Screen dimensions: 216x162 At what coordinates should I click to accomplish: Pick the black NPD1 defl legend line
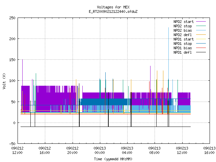coord(201,52)
